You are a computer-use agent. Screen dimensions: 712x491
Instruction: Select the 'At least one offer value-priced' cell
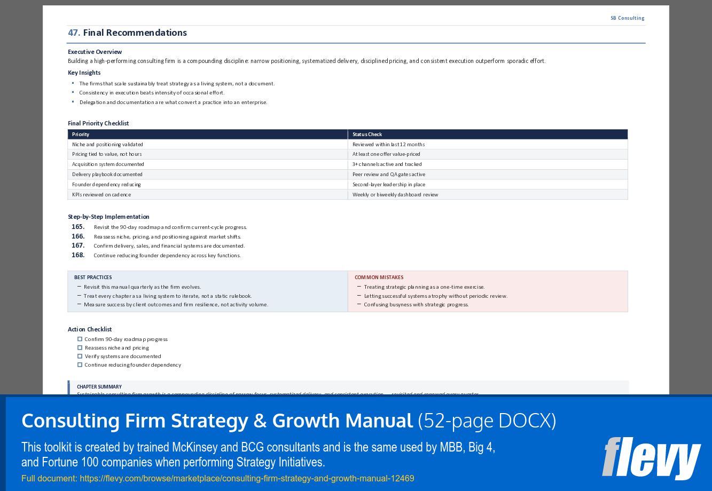tap(488, 154)
